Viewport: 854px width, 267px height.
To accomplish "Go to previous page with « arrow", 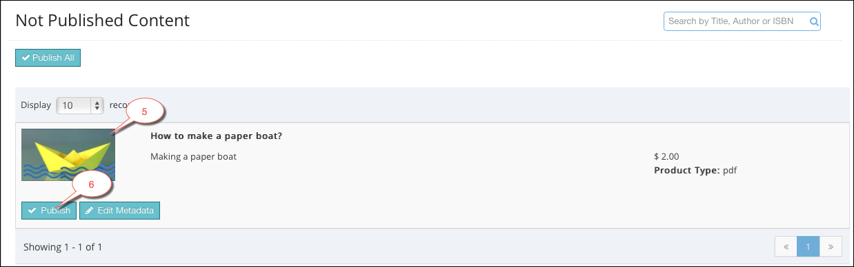I will (786, 246).
